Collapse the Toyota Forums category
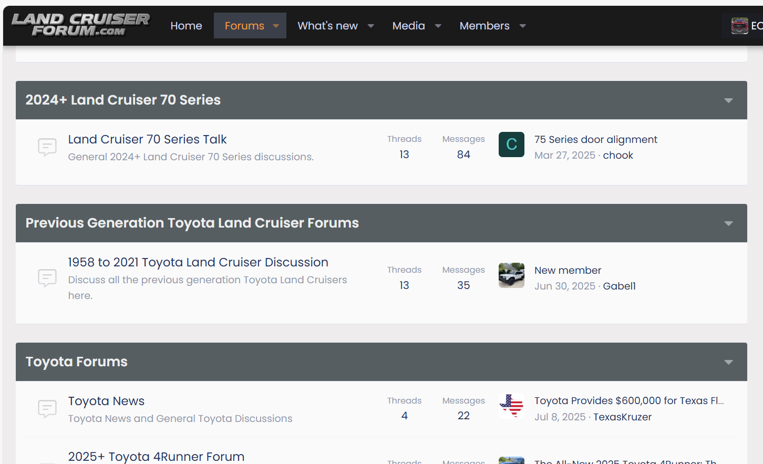The height and width of the screenshot is (464, 763). pyautogui.click(x=728, y=362)
